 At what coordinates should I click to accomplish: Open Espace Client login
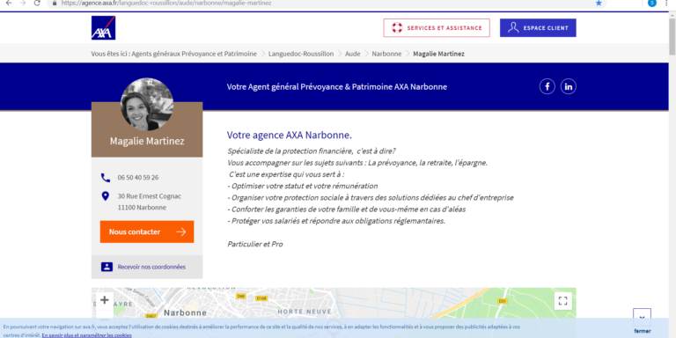pyautogui.click(x=538, y=28)
